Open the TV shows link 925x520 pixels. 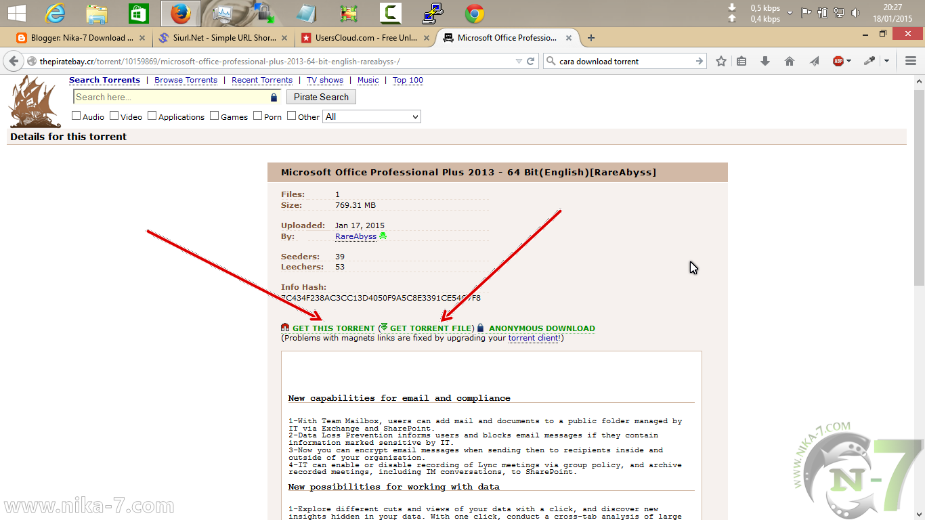(x=325, y=80)
